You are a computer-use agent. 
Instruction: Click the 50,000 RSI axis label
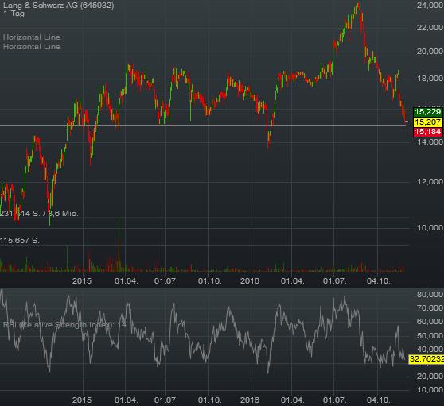(x=430, y=335)
